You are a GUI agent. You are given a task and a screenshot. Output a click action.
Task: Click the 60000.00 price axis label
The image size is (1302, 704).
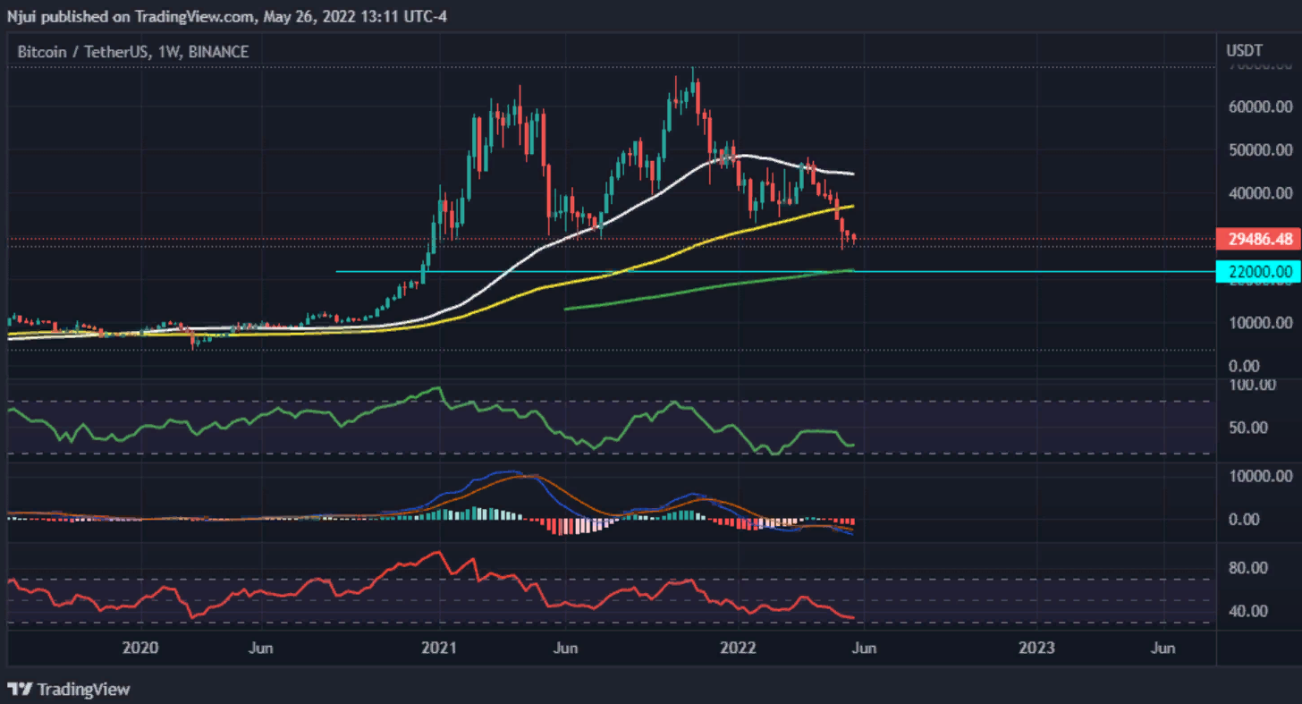tap(1259, 107)
